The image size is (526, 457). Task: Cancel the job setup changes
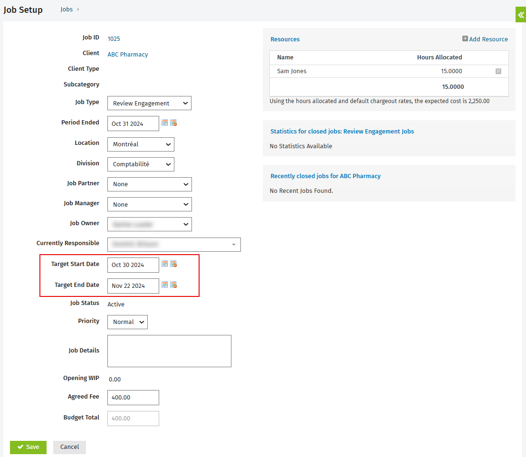[69, 447]
